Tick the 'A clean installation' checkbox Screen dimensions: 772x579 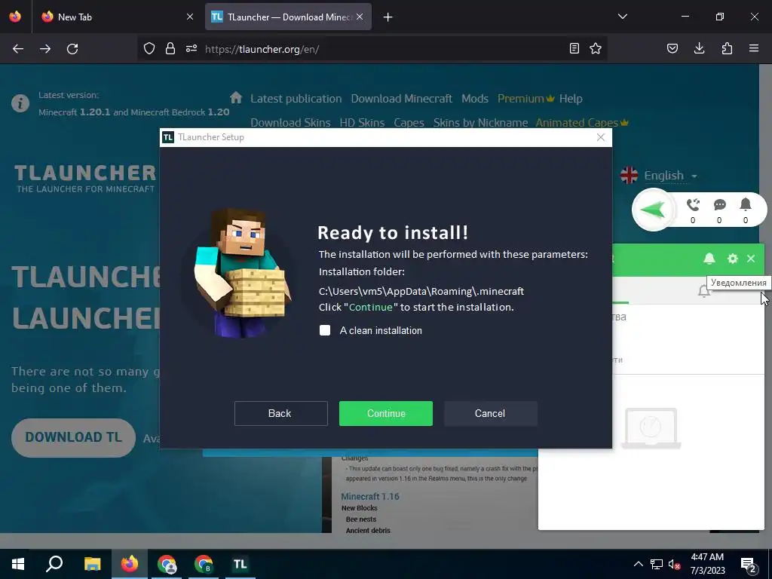coord(325,330)
